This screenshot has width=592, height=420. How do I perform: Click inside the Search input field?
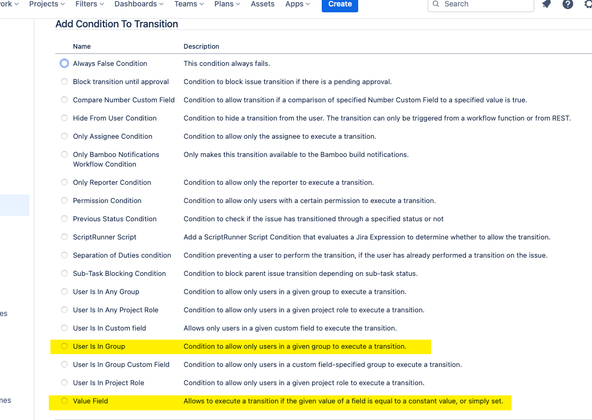click(x=477, y=4)
